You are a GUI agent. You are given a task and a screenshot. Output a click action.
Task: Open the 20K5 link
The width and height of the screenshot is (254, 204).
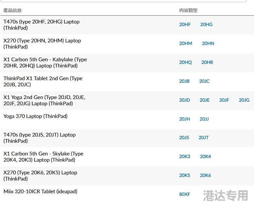pyautogui.click(x=185, y=175)
